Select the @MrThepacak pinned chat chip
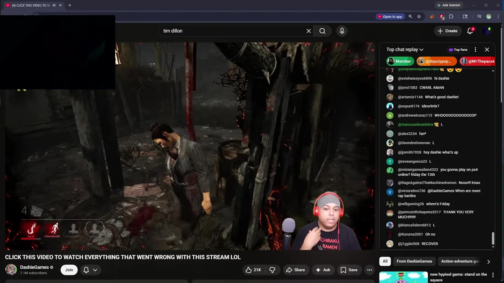Screen dimensions: 504x283 tap(477, 61)
